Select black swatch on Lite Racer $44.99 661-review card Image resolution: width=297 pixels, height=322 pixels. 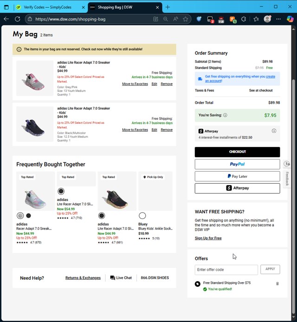pyautogui.click(x=102, y=216)
